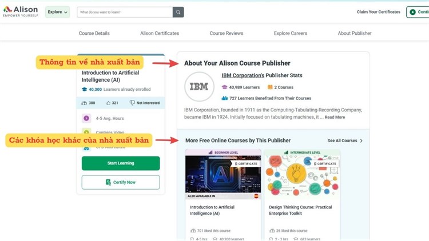Click 'Introduction to Artificial Intelligence (AI)' sidebar title

tap(110, 76)
